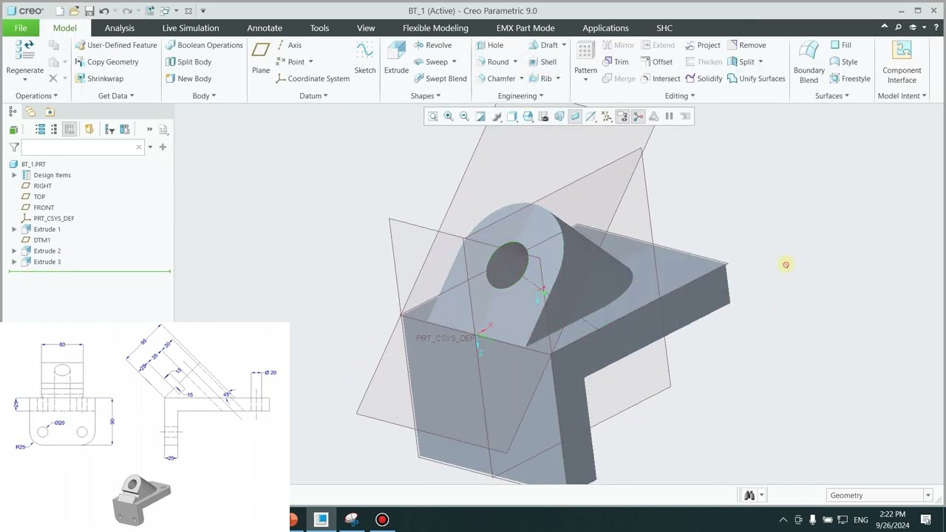Expand the Extrude 3 tree node
The width and height of the screenshot is (946, 532).
14,262
